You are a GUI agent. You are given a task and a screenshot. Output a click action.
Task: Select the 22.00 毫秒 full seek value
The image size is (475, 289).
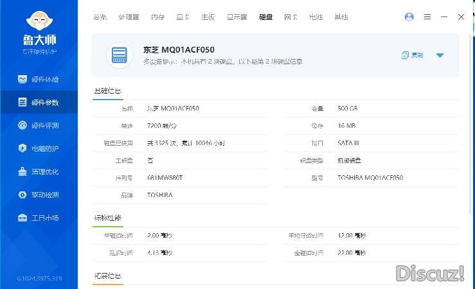352,252
